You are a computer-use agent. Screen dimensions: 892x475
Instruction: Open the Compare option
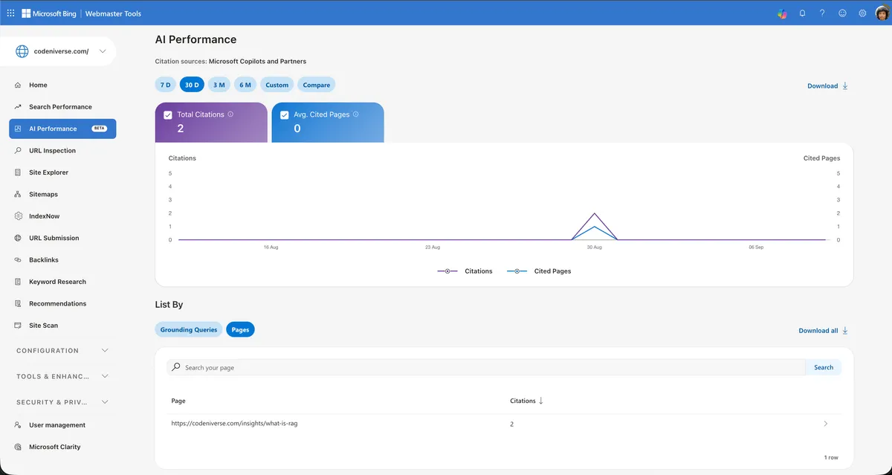pos(317,85)
